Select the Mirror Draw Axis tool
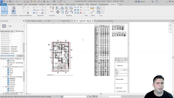 (x=71, y=8)
